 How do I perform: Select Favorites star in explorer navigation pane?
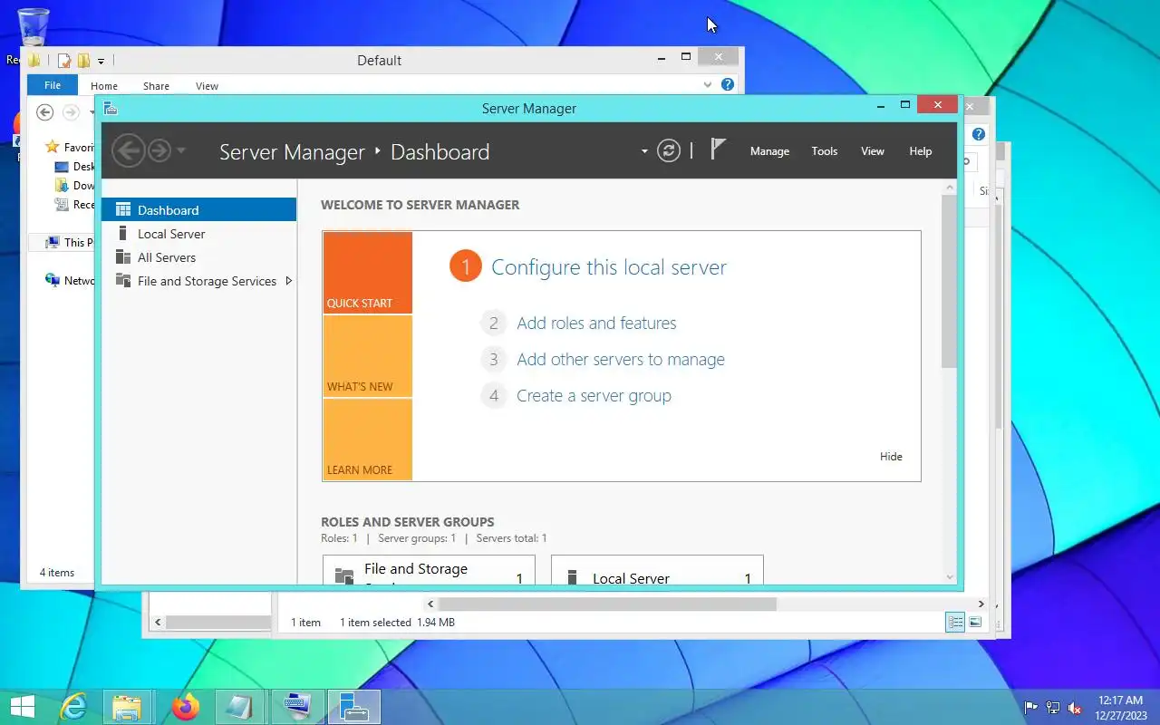53,147
